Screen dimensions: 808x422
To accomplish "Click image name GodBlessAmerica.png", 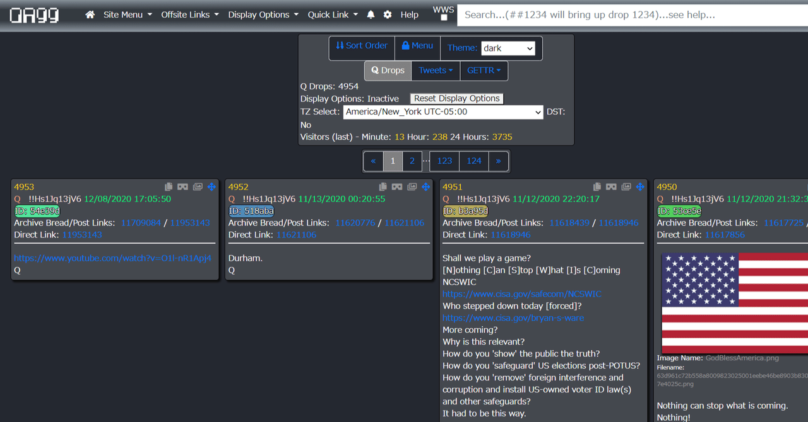I will click(742, 358).
